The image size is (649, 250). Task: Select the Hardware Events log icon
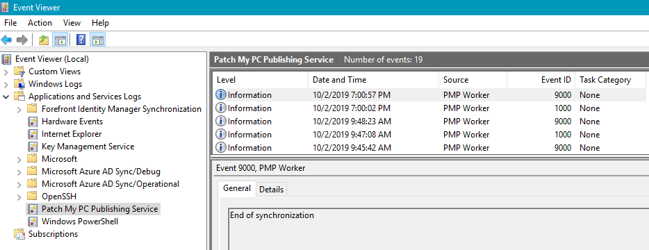(x=32, y=122)
